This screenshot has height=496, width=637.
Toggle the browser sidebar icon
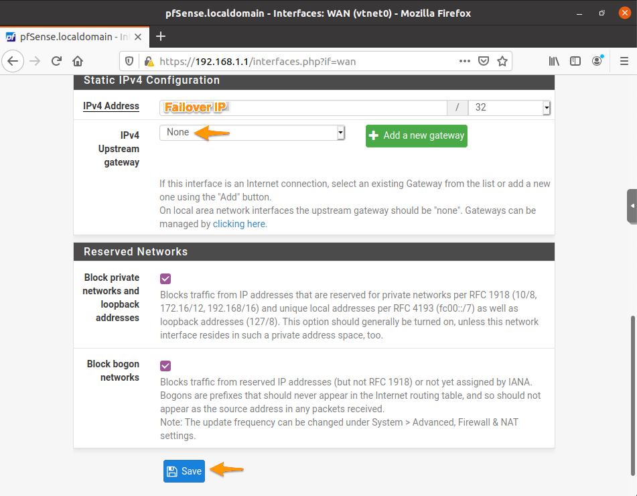coord(575,60)
